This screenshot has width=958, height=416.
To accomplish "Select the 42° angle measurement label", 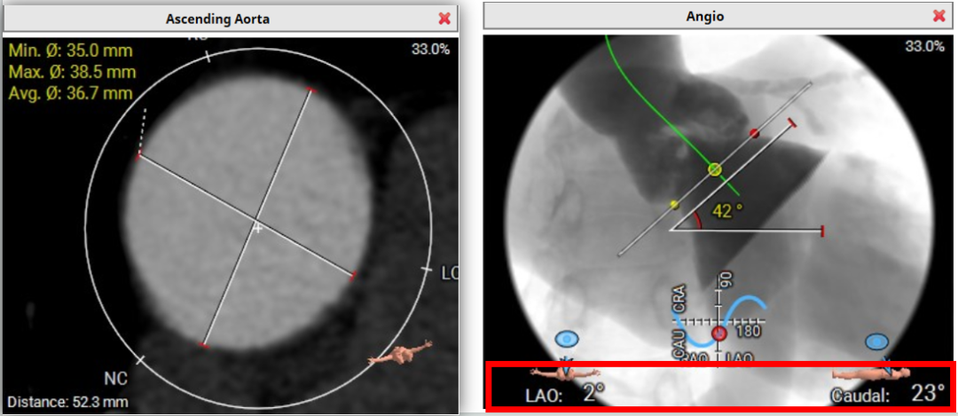I will (727, 211).
